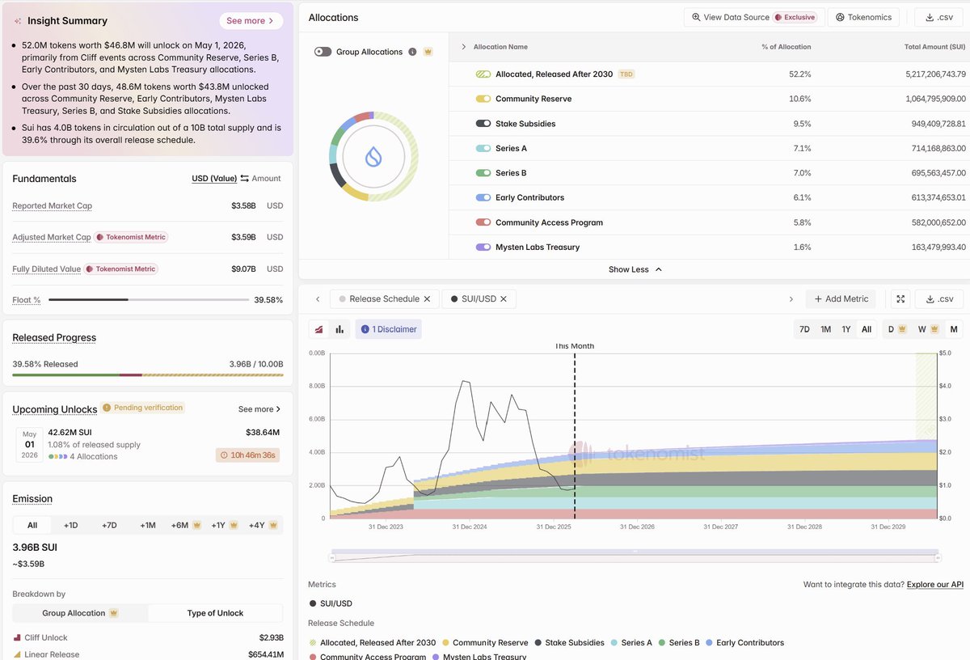This screenshot has width=970, height=660.
Task: Toggle Community Reserve allocation visibility
Action: click(483, 99)
